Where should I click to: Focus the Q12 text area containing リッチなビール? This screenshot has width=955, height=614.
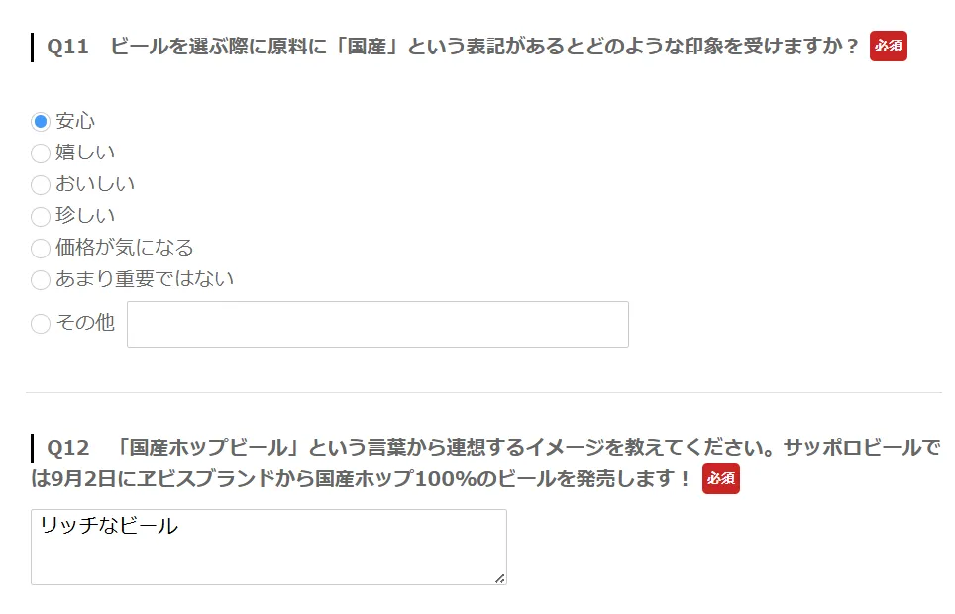[x=268, y=547]
